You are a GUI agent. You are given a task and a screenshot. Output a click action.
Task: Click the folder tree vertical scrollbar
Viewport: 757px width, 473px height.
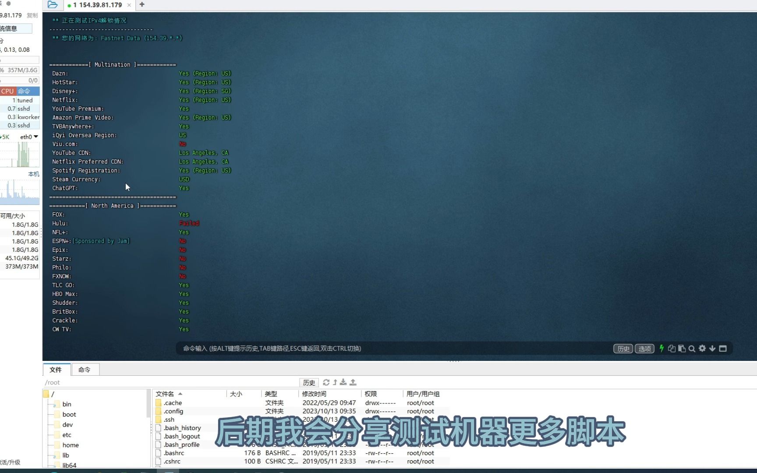[149, 403]
